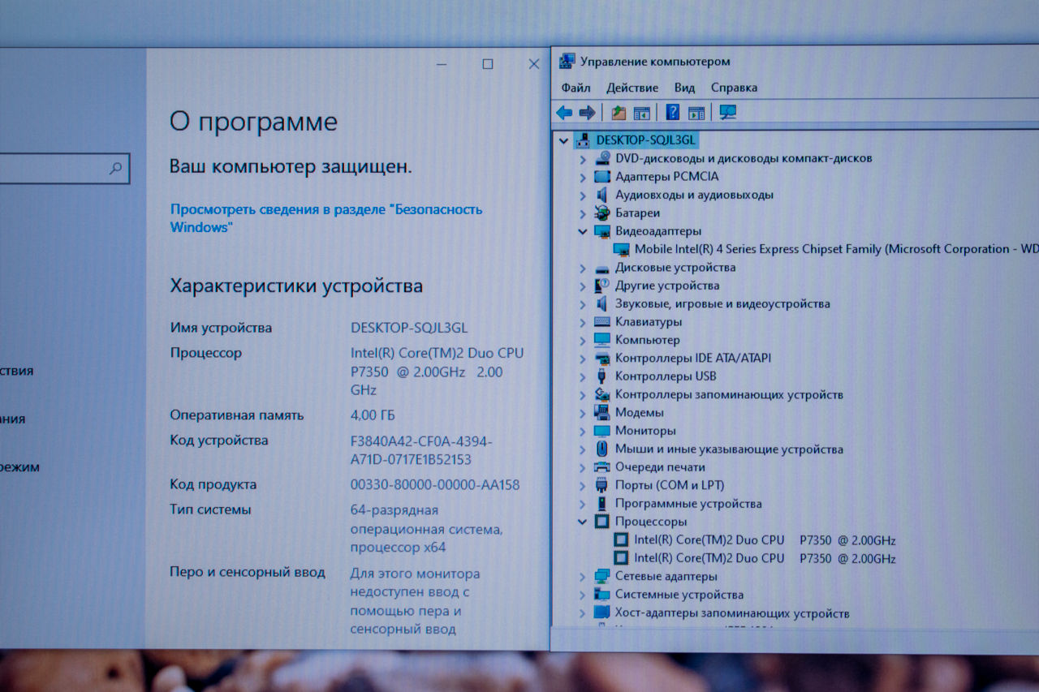Image resolution: width=1039 pixels, height=692 pixels.
Task: Select the Программные устройства row
Action: pyautogui.click(x=688, y=503)
